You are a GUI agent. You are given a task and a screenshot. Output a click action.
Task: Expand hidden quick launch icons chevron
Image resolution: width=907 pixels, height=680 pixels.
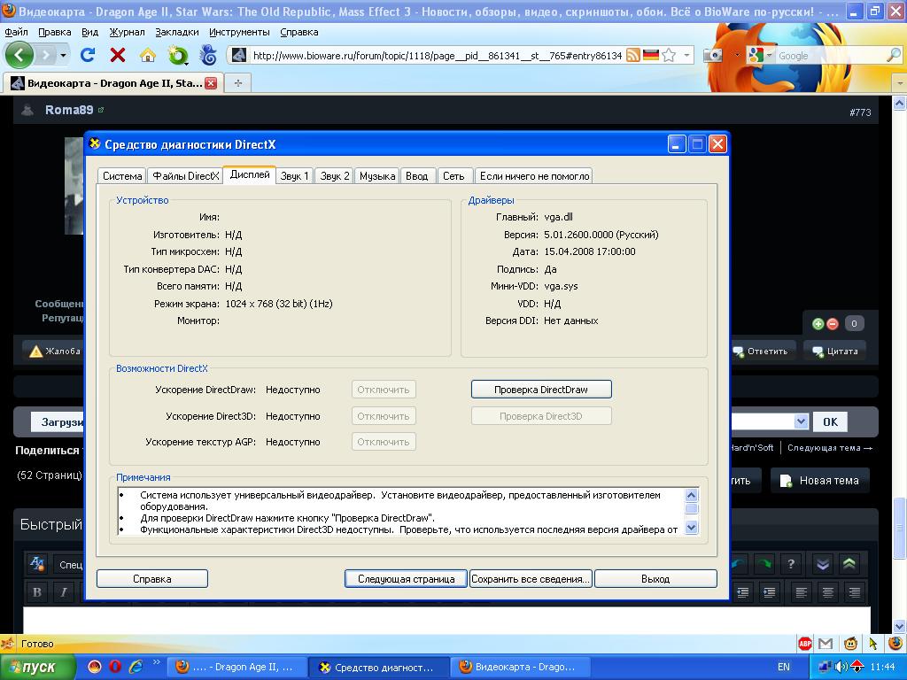156,661
